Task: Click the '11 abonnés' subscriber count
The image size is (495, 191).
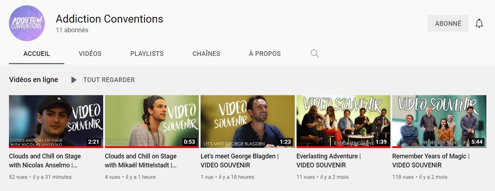Action: [72, 30]
